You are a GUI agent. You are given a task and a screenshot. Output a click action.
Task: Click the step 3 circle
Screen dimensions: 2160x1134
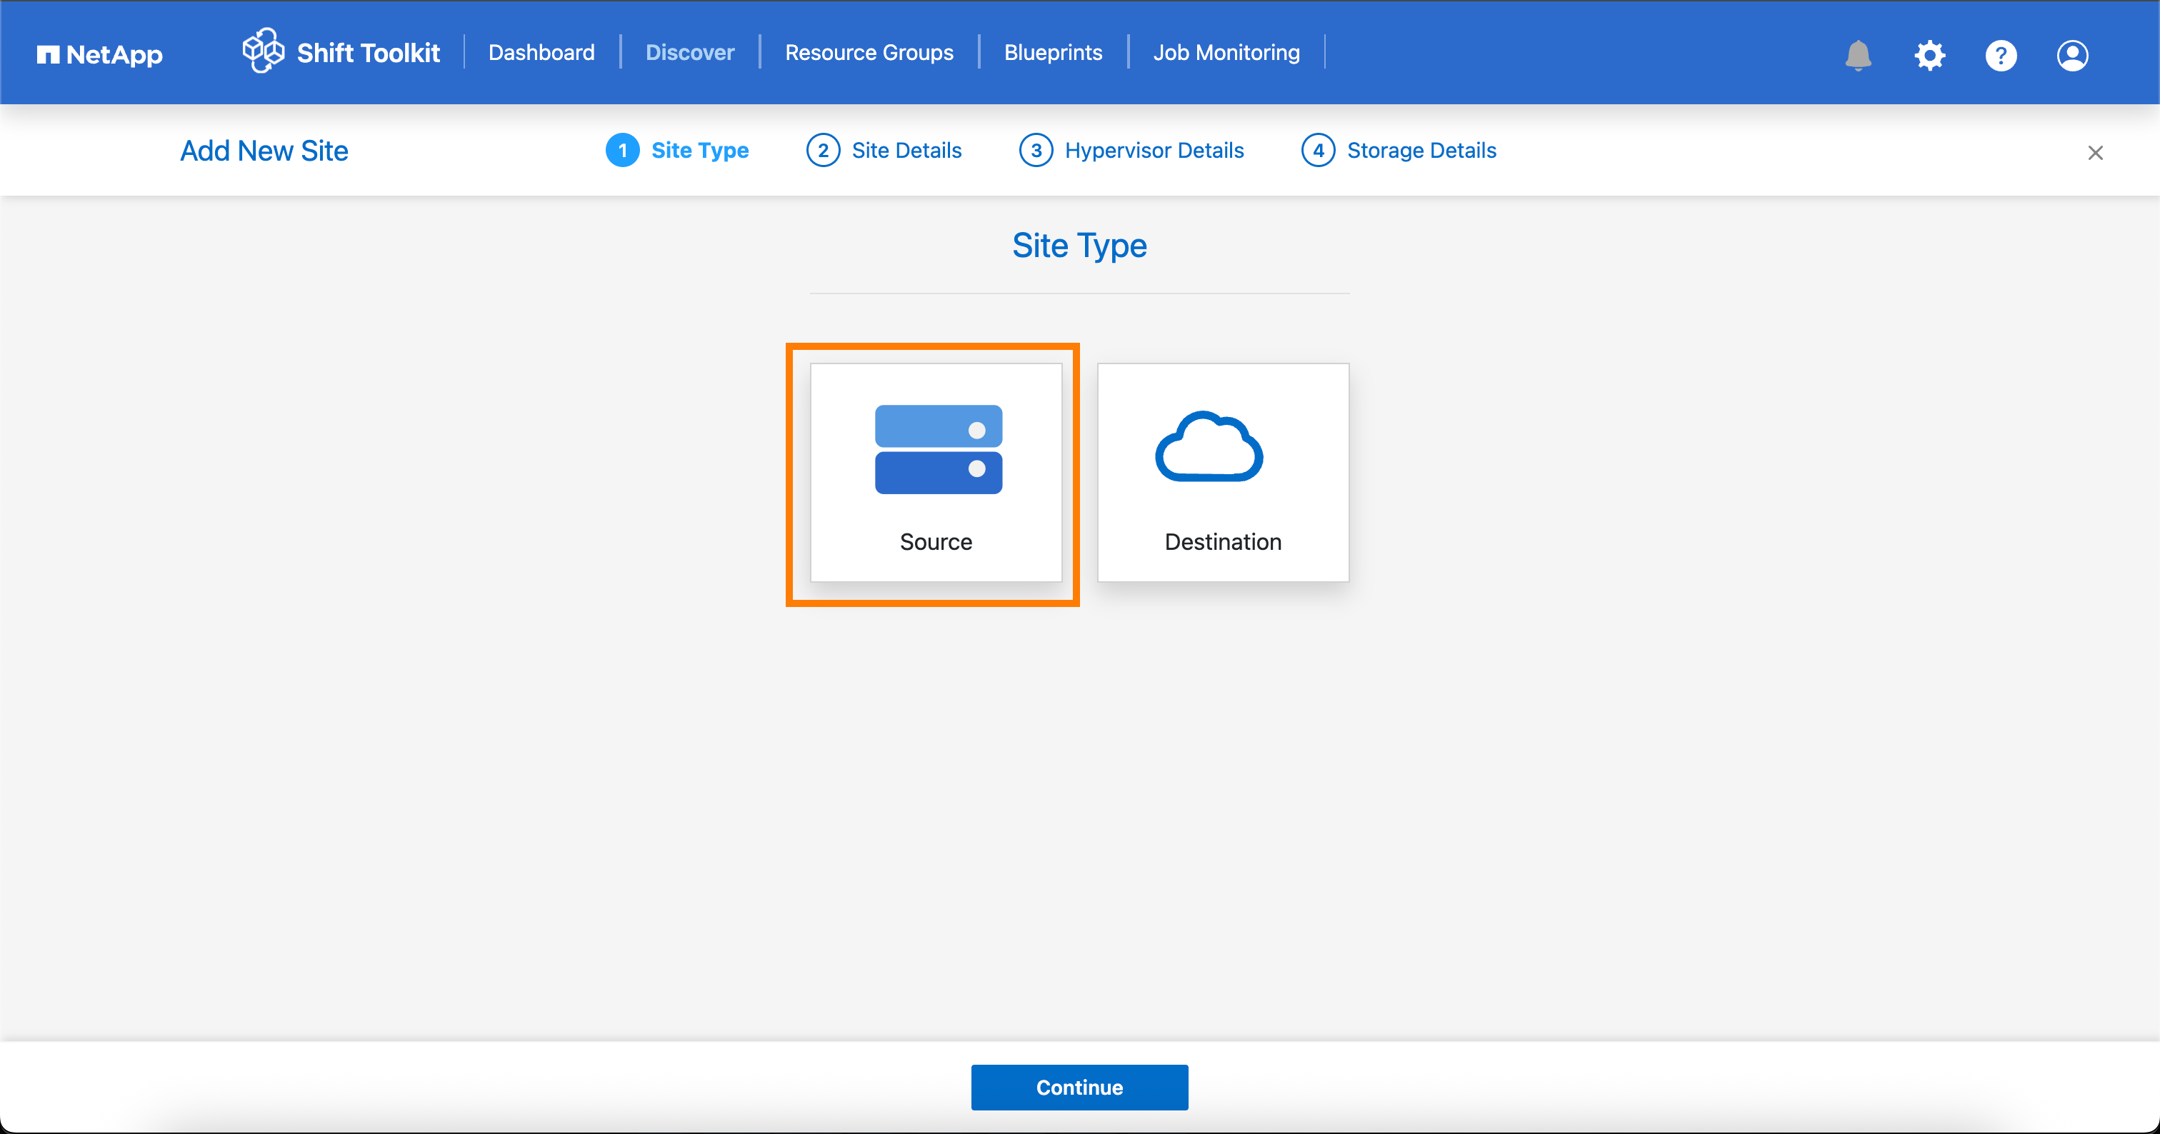pos(1036,150)
